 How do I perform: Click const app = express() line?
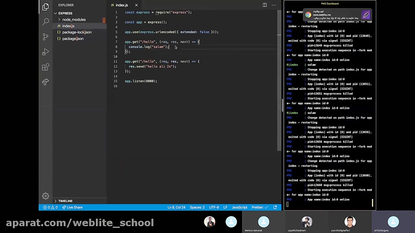tap(146, 22)
